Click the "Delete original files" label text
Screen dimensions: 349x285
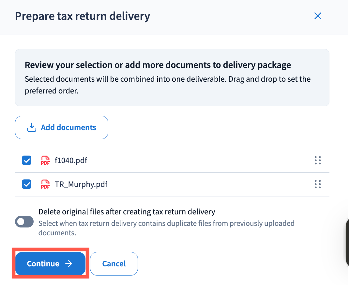pos(127,212)
